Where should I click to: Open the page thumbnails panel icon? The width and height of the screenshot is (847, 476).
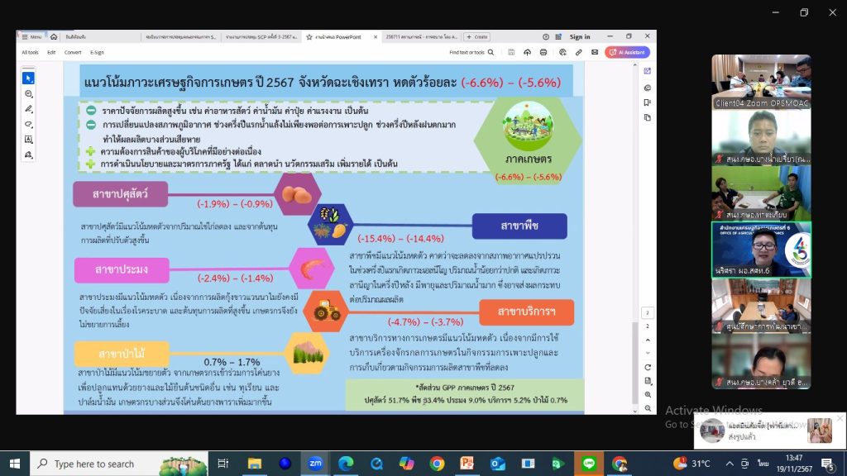648,116
